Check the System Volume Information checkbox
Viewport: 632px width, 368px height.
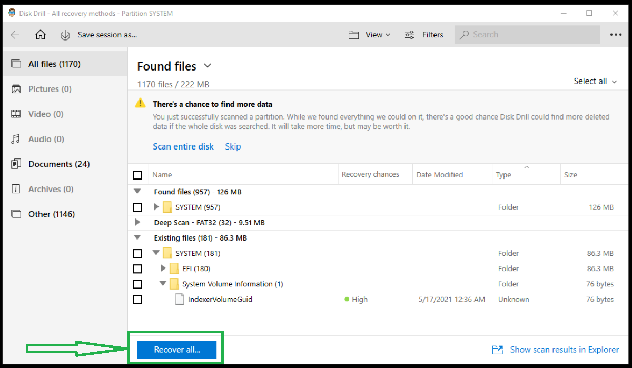(137, 284)
